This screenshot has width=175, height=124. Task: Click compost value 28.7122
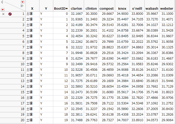(x=108, y=103)
